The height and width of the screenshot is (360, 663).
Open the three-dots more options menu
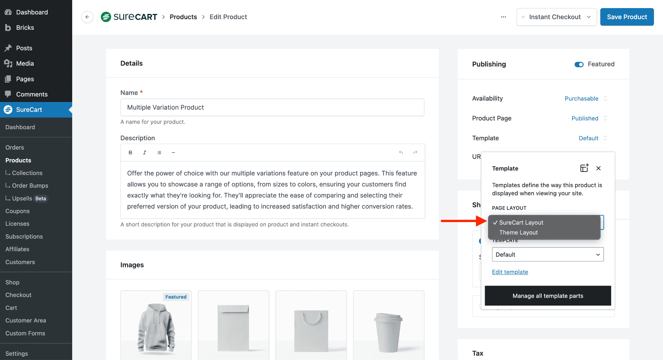click(503, 17)
